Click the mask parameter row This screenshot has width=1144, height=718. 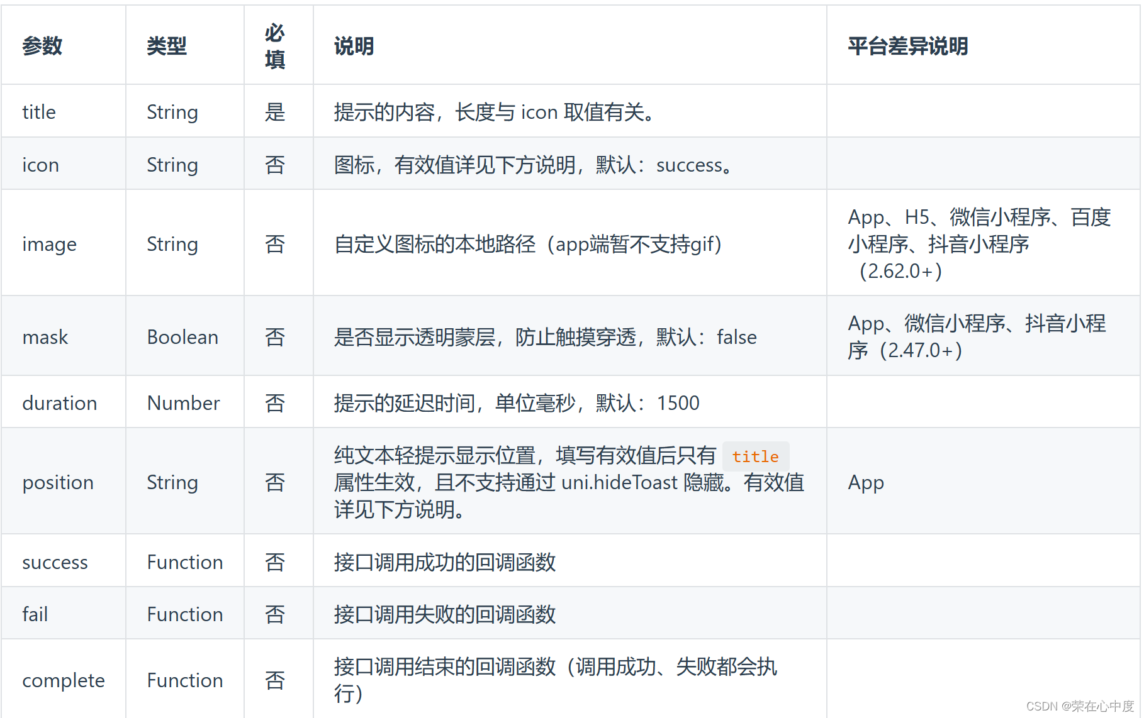pos(45,336)
